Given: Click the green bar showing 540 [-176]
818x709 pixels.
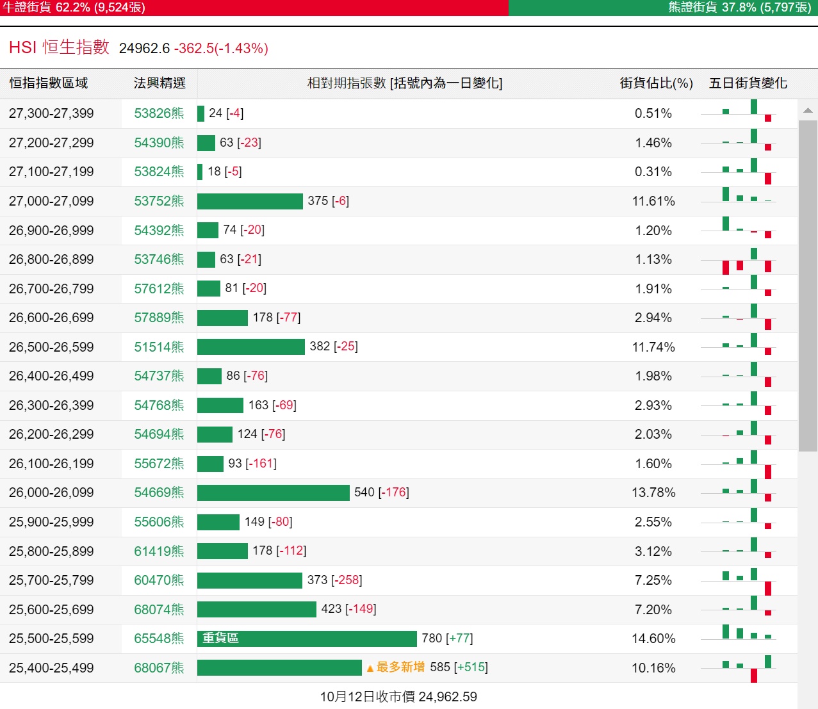Looking at the screenshot, I should click(274, 493).
